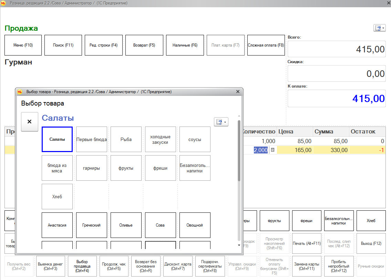Click Отменить оплату бонусами button
This screenshot has width=391, height=280.
coord(274,266)
